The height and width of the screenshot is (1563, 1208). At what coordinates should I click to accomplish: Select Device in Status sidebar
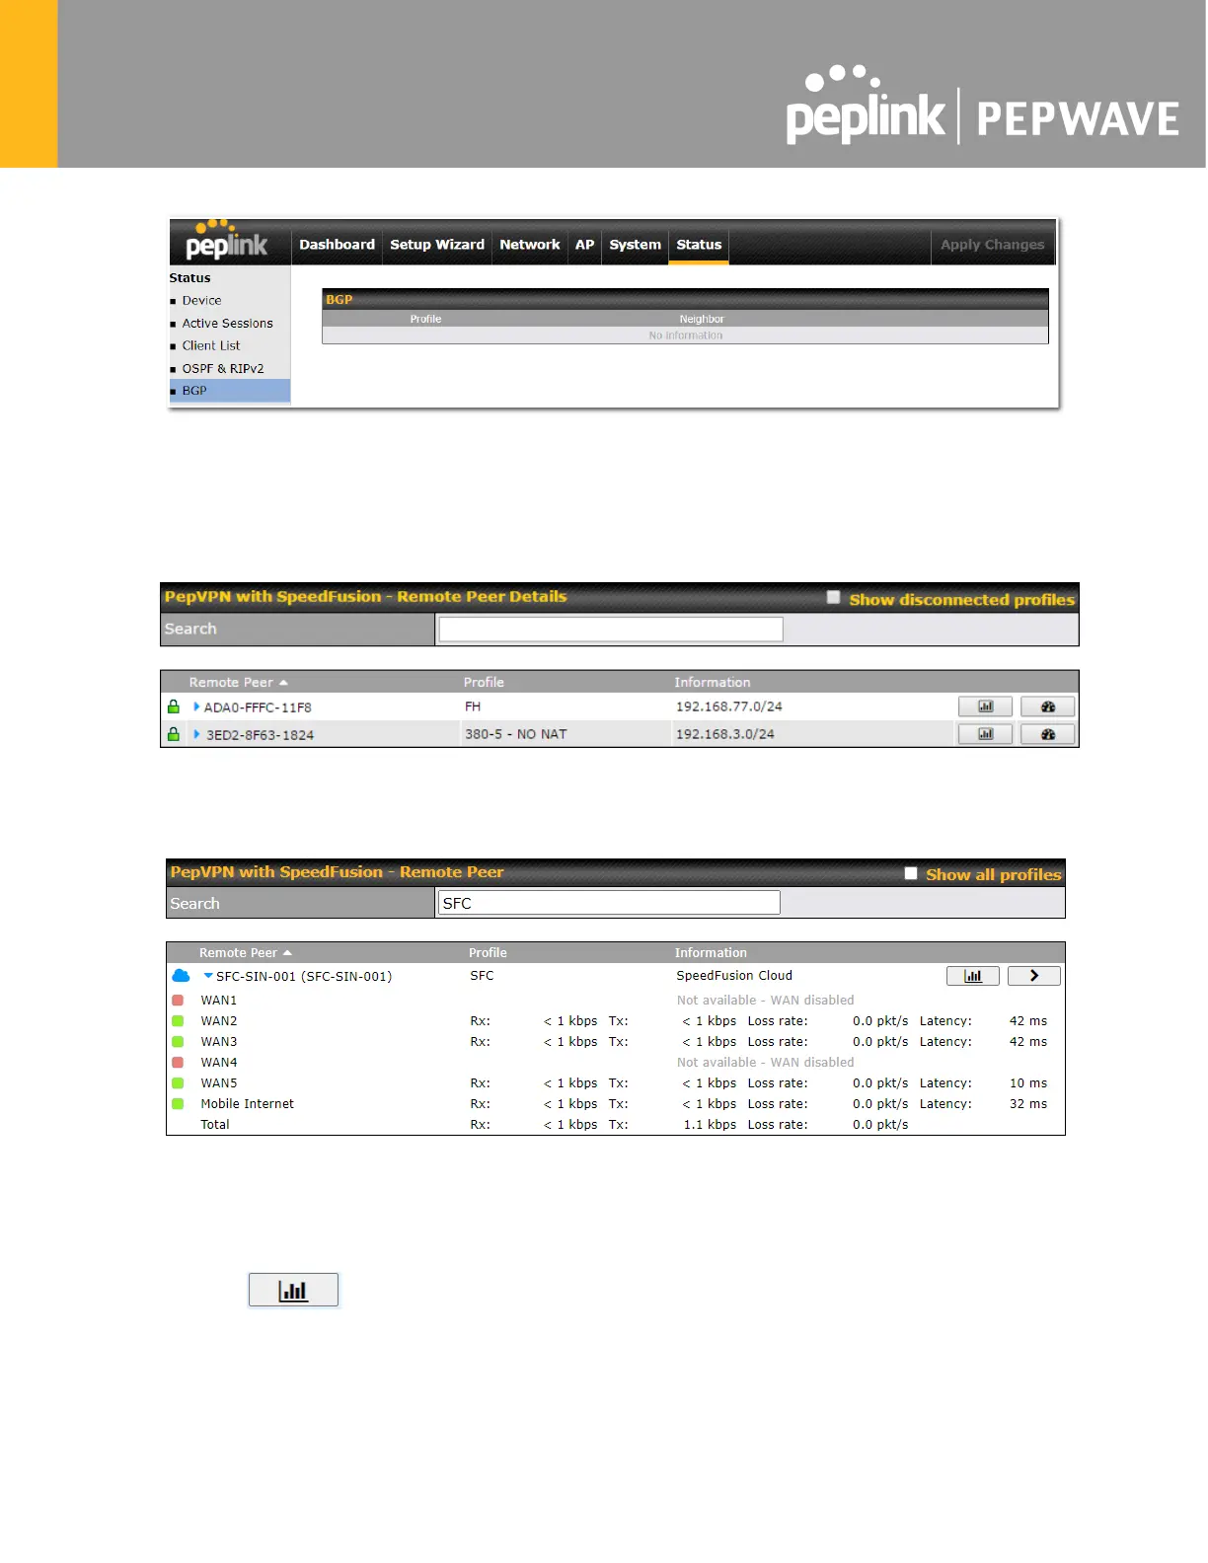pos(201,301)
